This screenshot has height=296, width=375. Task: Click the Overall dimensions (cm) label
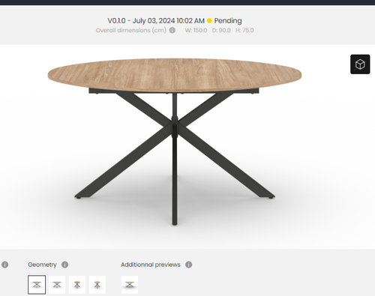130,30
